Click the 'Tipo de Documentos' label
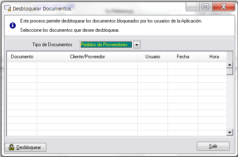The width and height of the screenshot is (238, 157). 52,45
